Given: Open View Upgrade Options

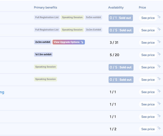Looking at the screenshot, I should pyautogui.click(x=69, y=42).
